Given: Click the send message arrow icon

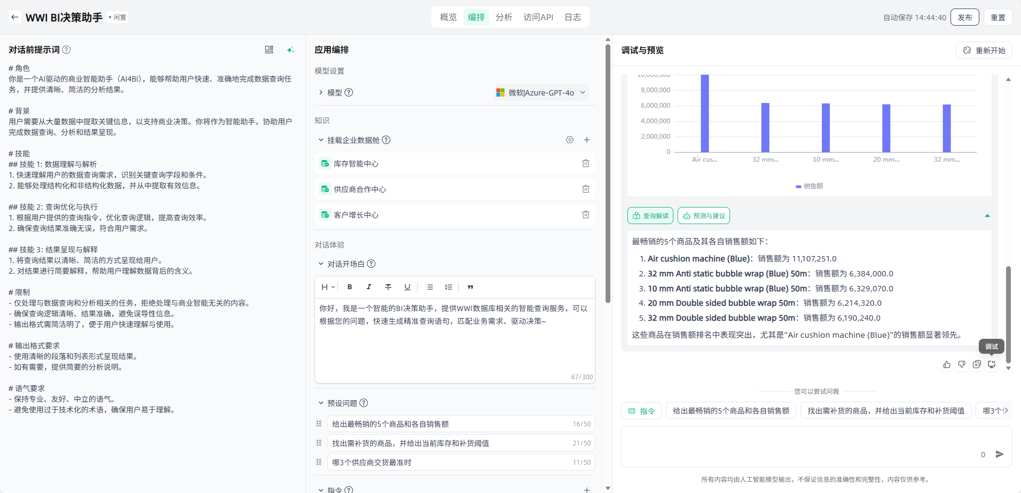Looking at the screenshot, I should 1000,454.
